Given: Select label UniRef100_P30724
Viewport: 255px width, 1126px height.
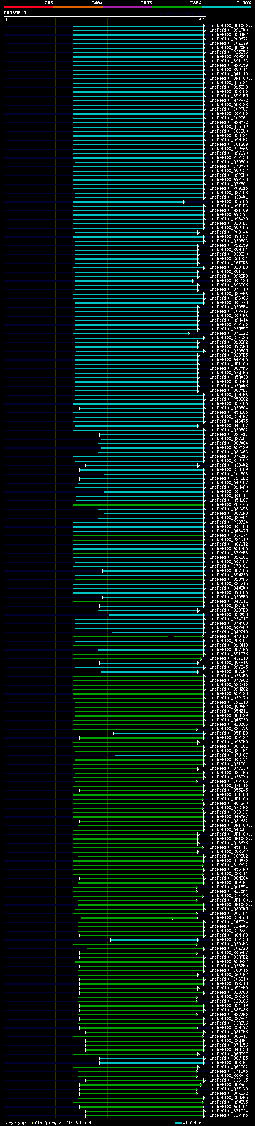Looking at the screenshot, I should 229,522.
